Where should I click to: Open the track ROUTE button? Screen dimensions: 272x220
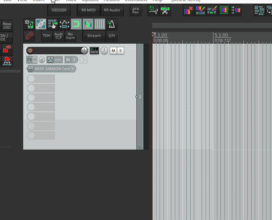(x=94, y=50)
